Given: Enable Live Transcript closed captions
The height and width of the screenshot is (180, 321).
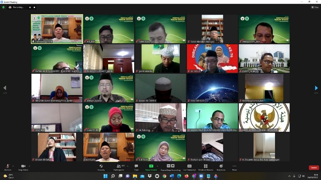Looking at the screenshot, I should pos(189,167).
